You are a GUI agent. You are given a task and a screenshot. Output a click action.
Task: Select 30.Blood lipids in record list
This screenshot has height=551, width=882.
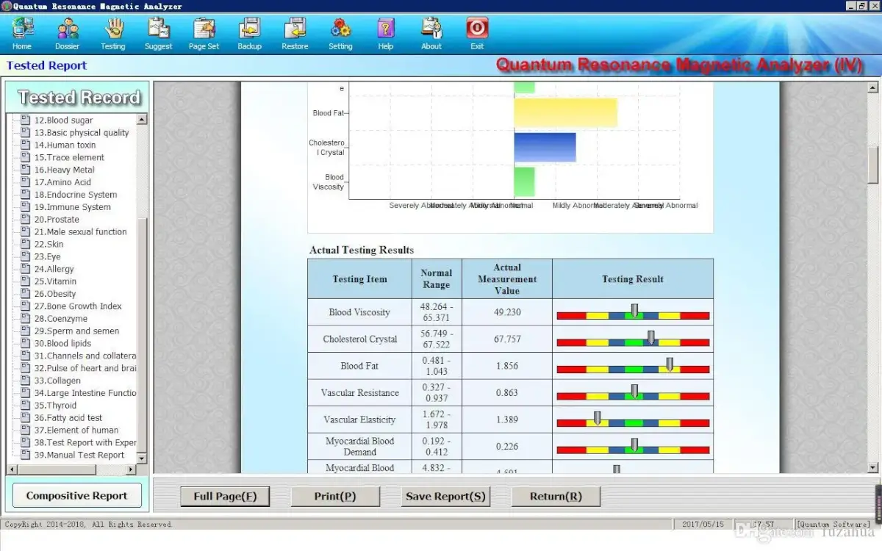pos(69,343)
